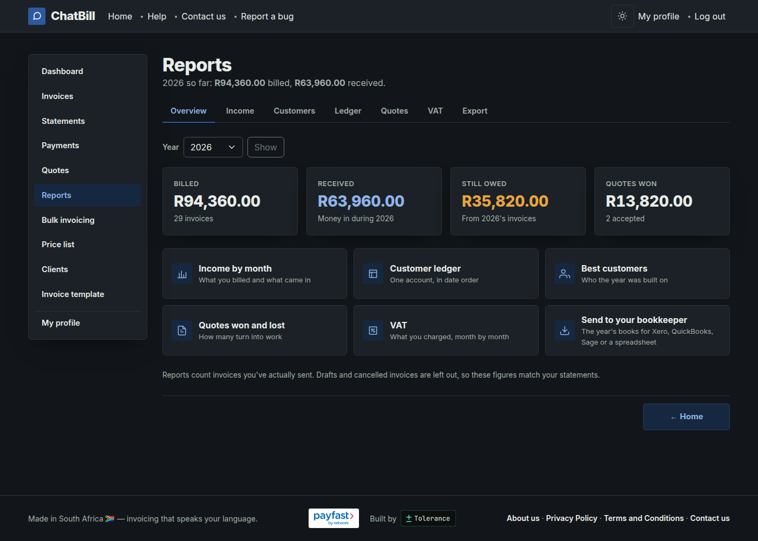
Task: Click the PayFast logo in the footer
Action: point(334,518)
